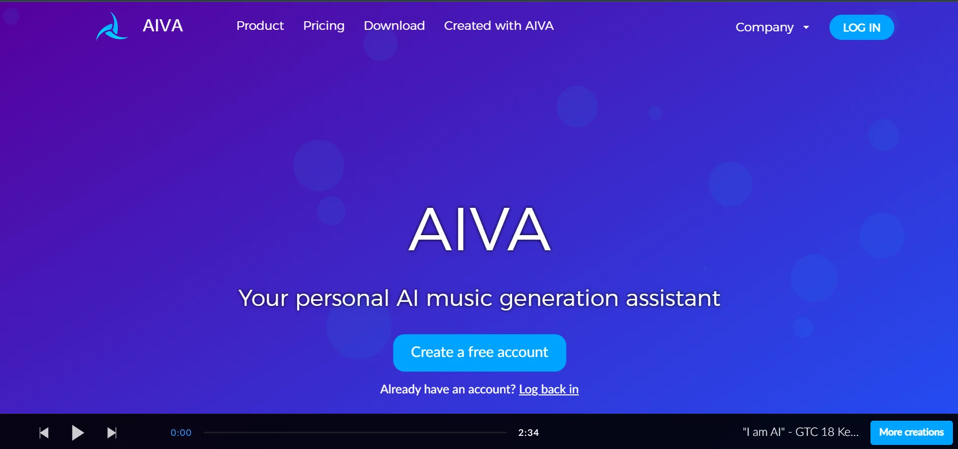This screenshot has height=449, width=958.
Task: Click the large AIVA hero heading
Action: [x=479, y=229]
